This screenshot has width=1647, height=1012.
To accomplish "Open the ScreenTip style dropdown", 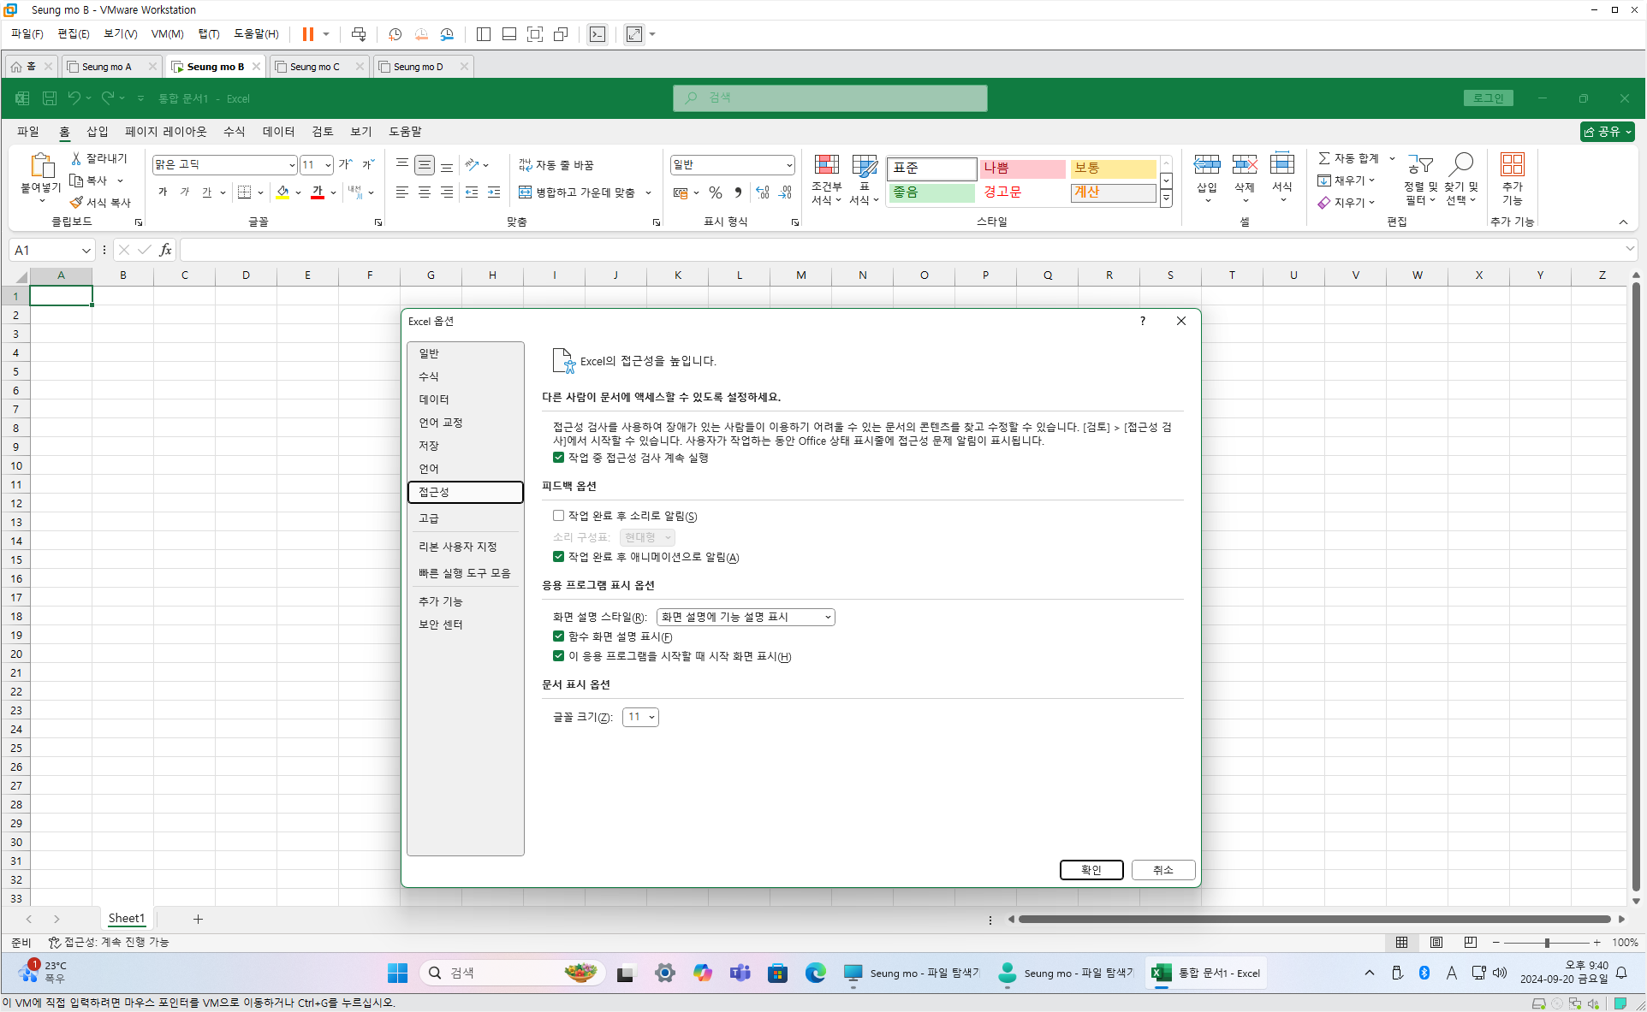I will pyautogui.click(x=745, y=617).
